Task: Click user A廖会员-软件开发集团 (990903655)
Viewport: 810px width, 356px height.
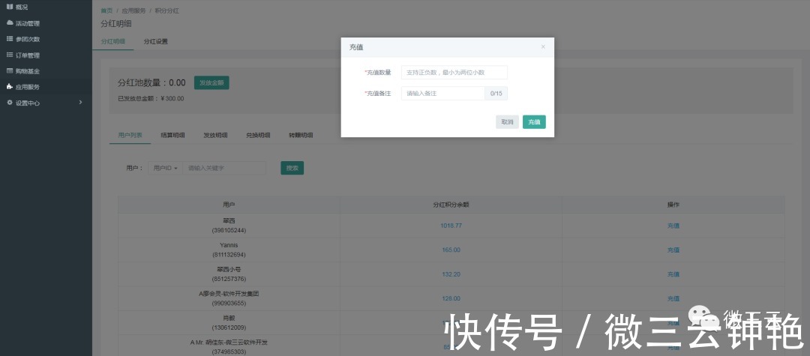Action: [229, 298]
